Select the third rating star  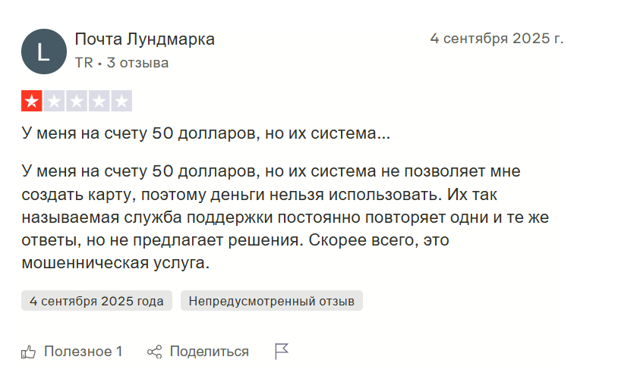click(x=77, y=101)
